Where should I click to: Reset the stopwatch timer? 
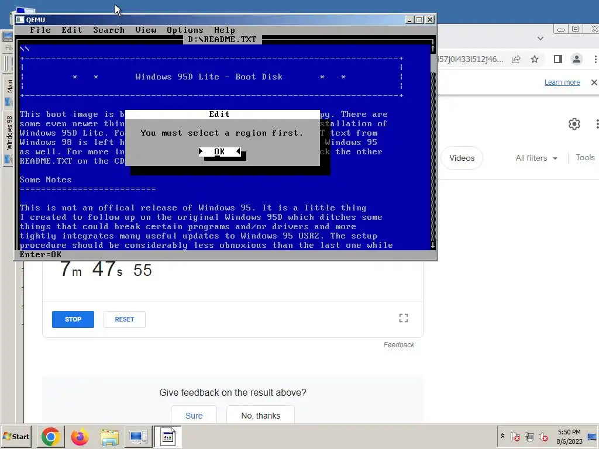[x=125, y=319]
